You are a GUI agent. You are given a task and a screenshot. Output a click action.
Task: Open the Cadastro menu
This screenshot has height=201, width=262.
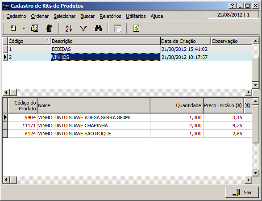(16, 16)
